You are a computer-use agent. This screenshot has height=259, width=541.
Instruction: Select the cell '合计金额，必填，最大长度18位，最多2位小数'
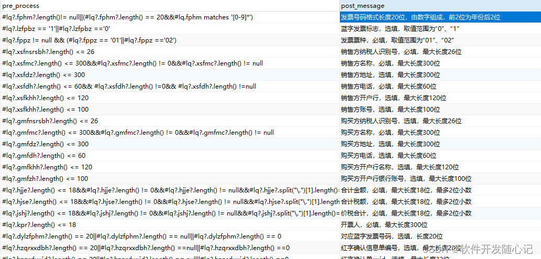pyautogui.click(x=440, y=190)
